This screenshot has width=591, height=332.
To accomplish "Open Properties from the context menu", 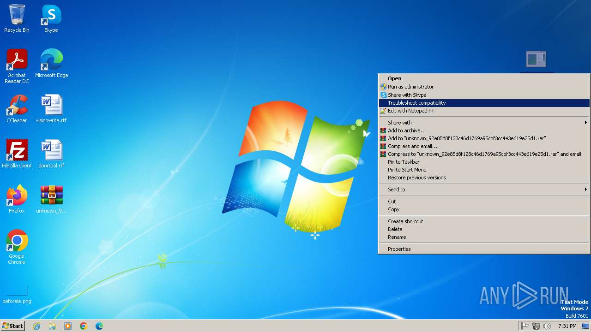I will (484, 249).
